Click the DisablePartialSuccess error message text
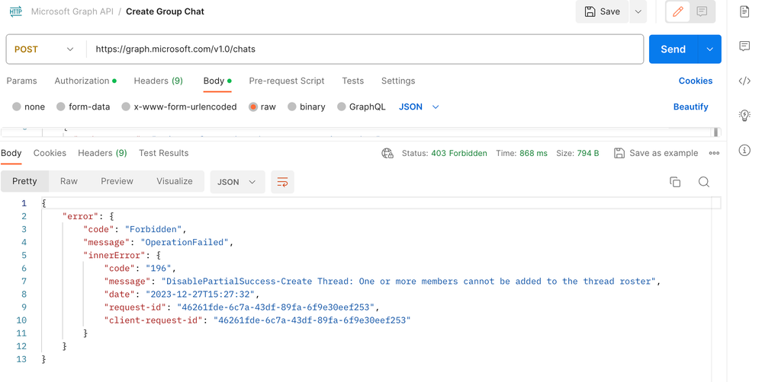This screenshot has height=382, width=762. click(409, 281)
